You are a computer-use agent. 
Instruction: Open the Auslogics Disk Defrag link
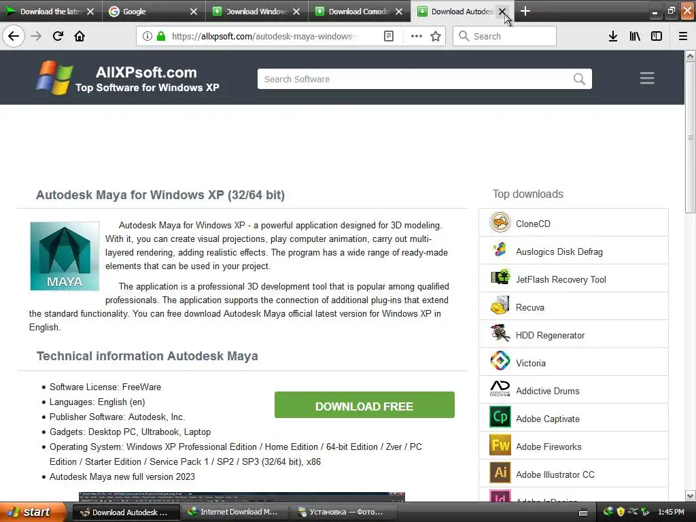click(559, 251)
